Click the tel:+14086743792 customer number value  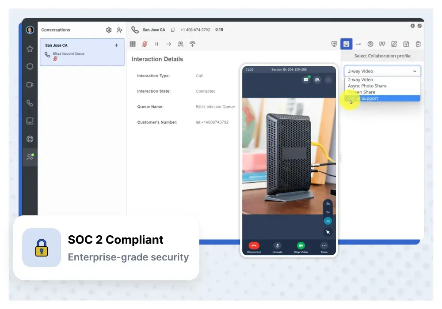[212, 122]
